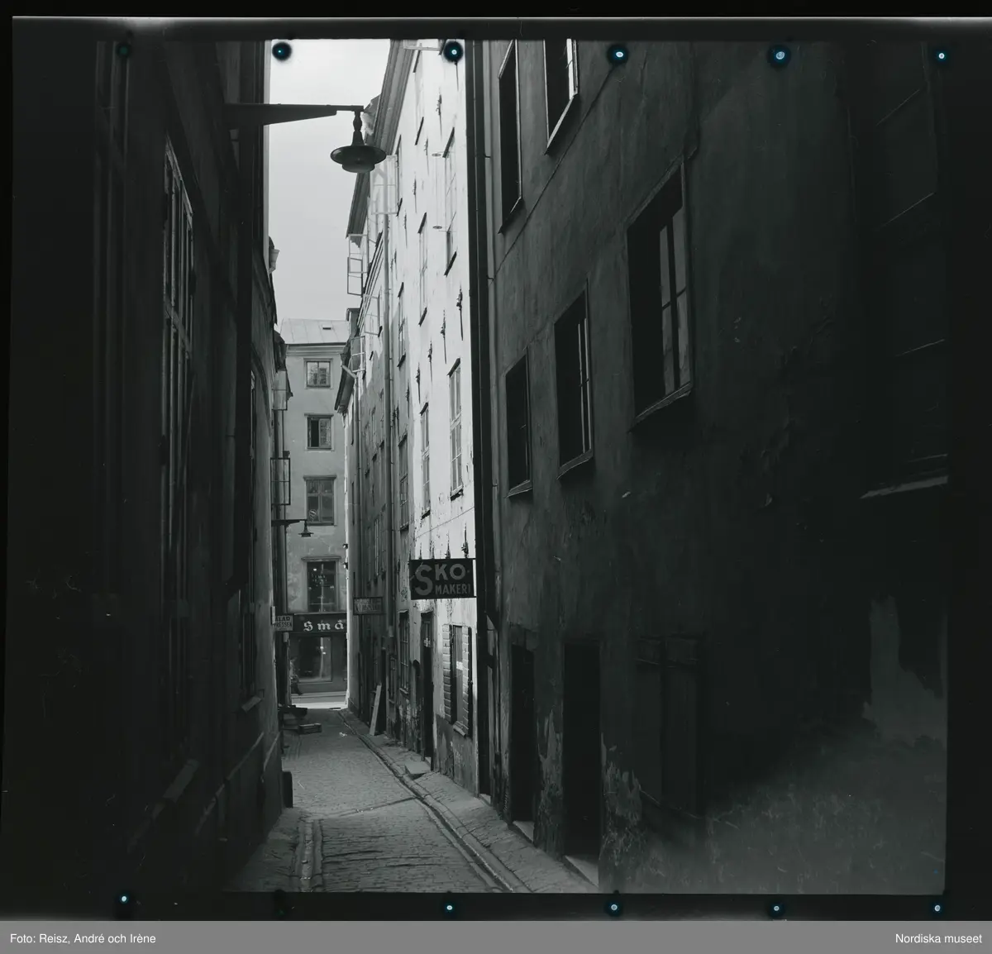Image resolution: width=992 pixels, height=954 pixels.
Task: Click the small sign left of SKO MAKERI
Action: pyautogui.click(x=368, y=605)
